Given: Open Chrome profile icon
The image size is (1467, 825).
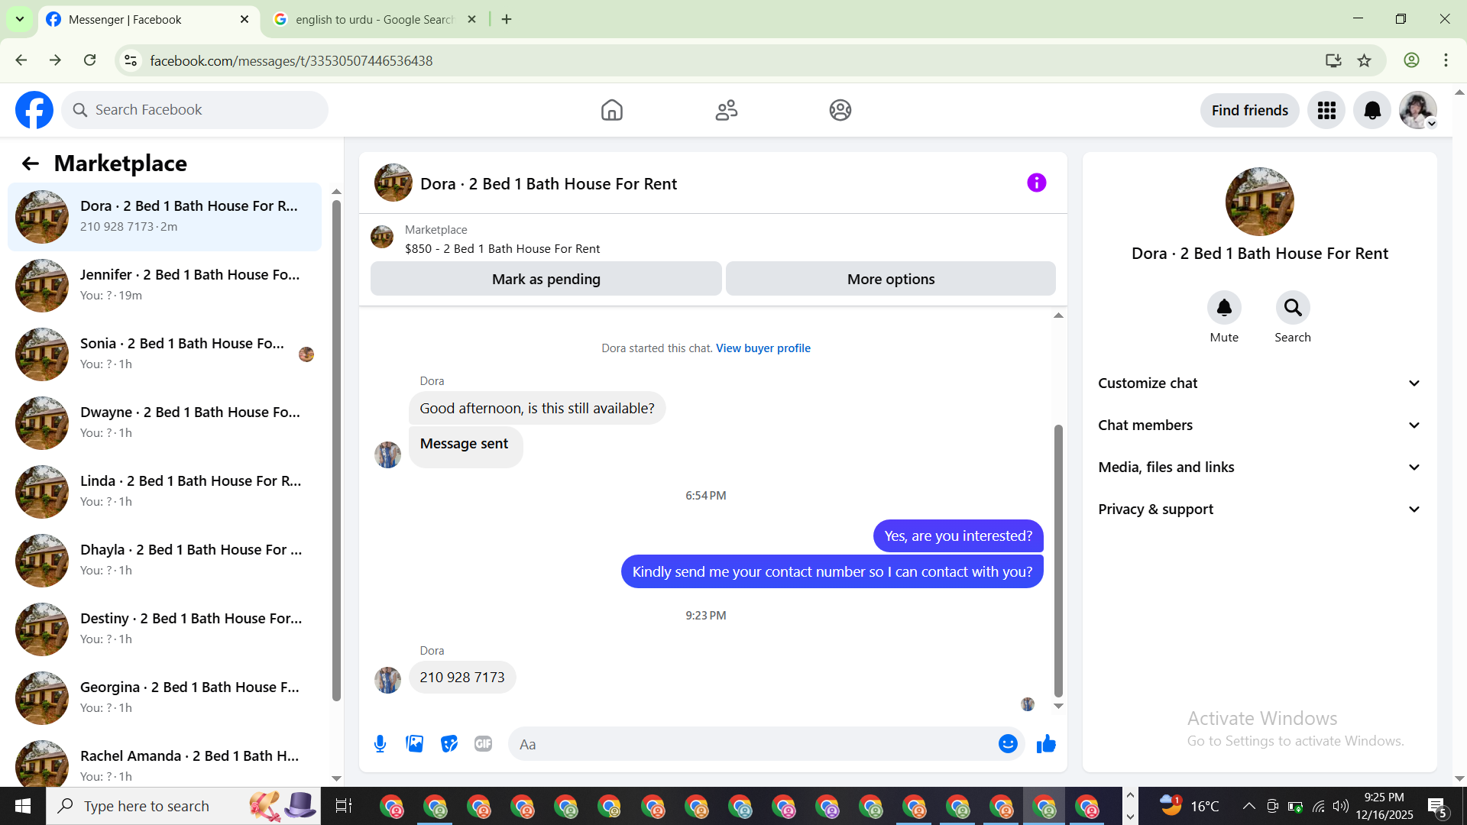Looking at the screenshot, I should click(1412, 60).
